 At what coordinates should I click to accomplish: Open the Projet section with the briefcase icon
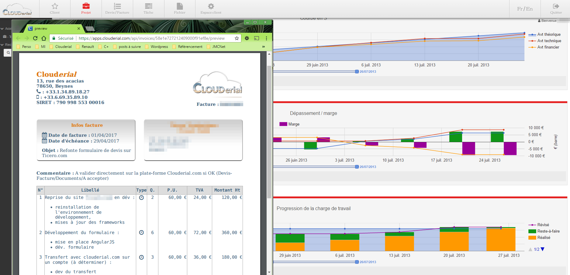86,9
